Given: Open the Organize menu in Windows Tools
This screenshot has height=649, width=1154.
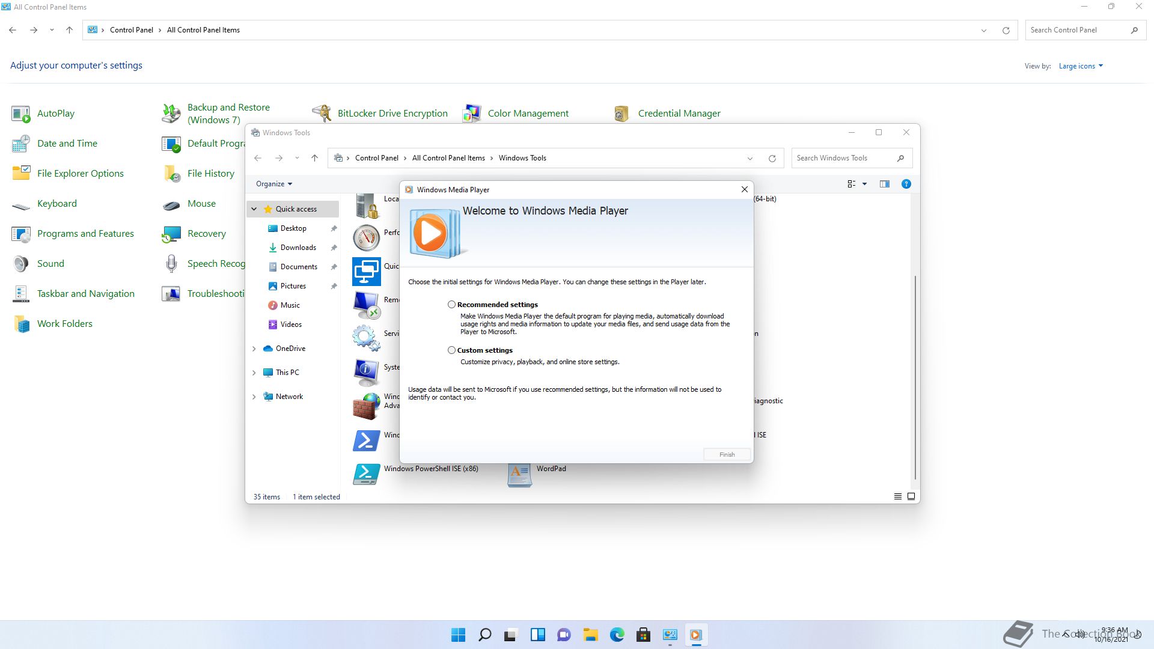Looking at the screenshot, I should pyautogui.click(x=274, y=184).
